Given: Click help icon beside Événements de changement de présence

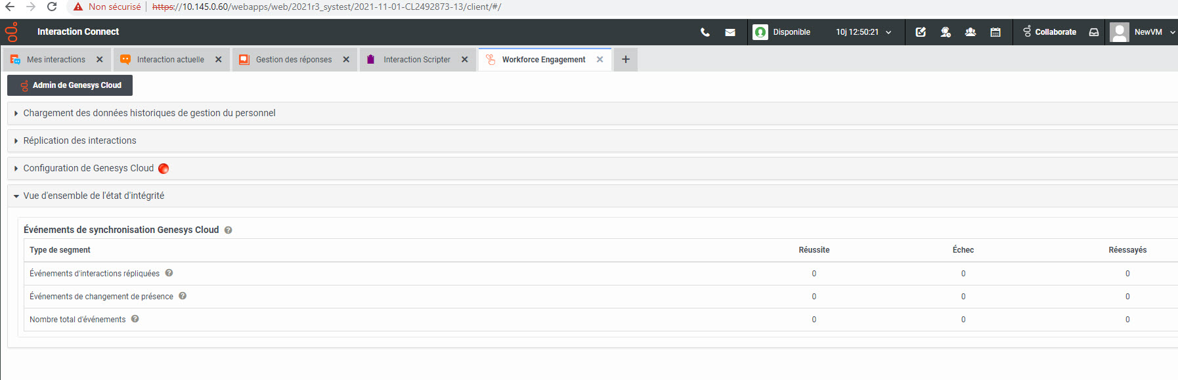Looking at the screenshot, I should click(183, 296).
